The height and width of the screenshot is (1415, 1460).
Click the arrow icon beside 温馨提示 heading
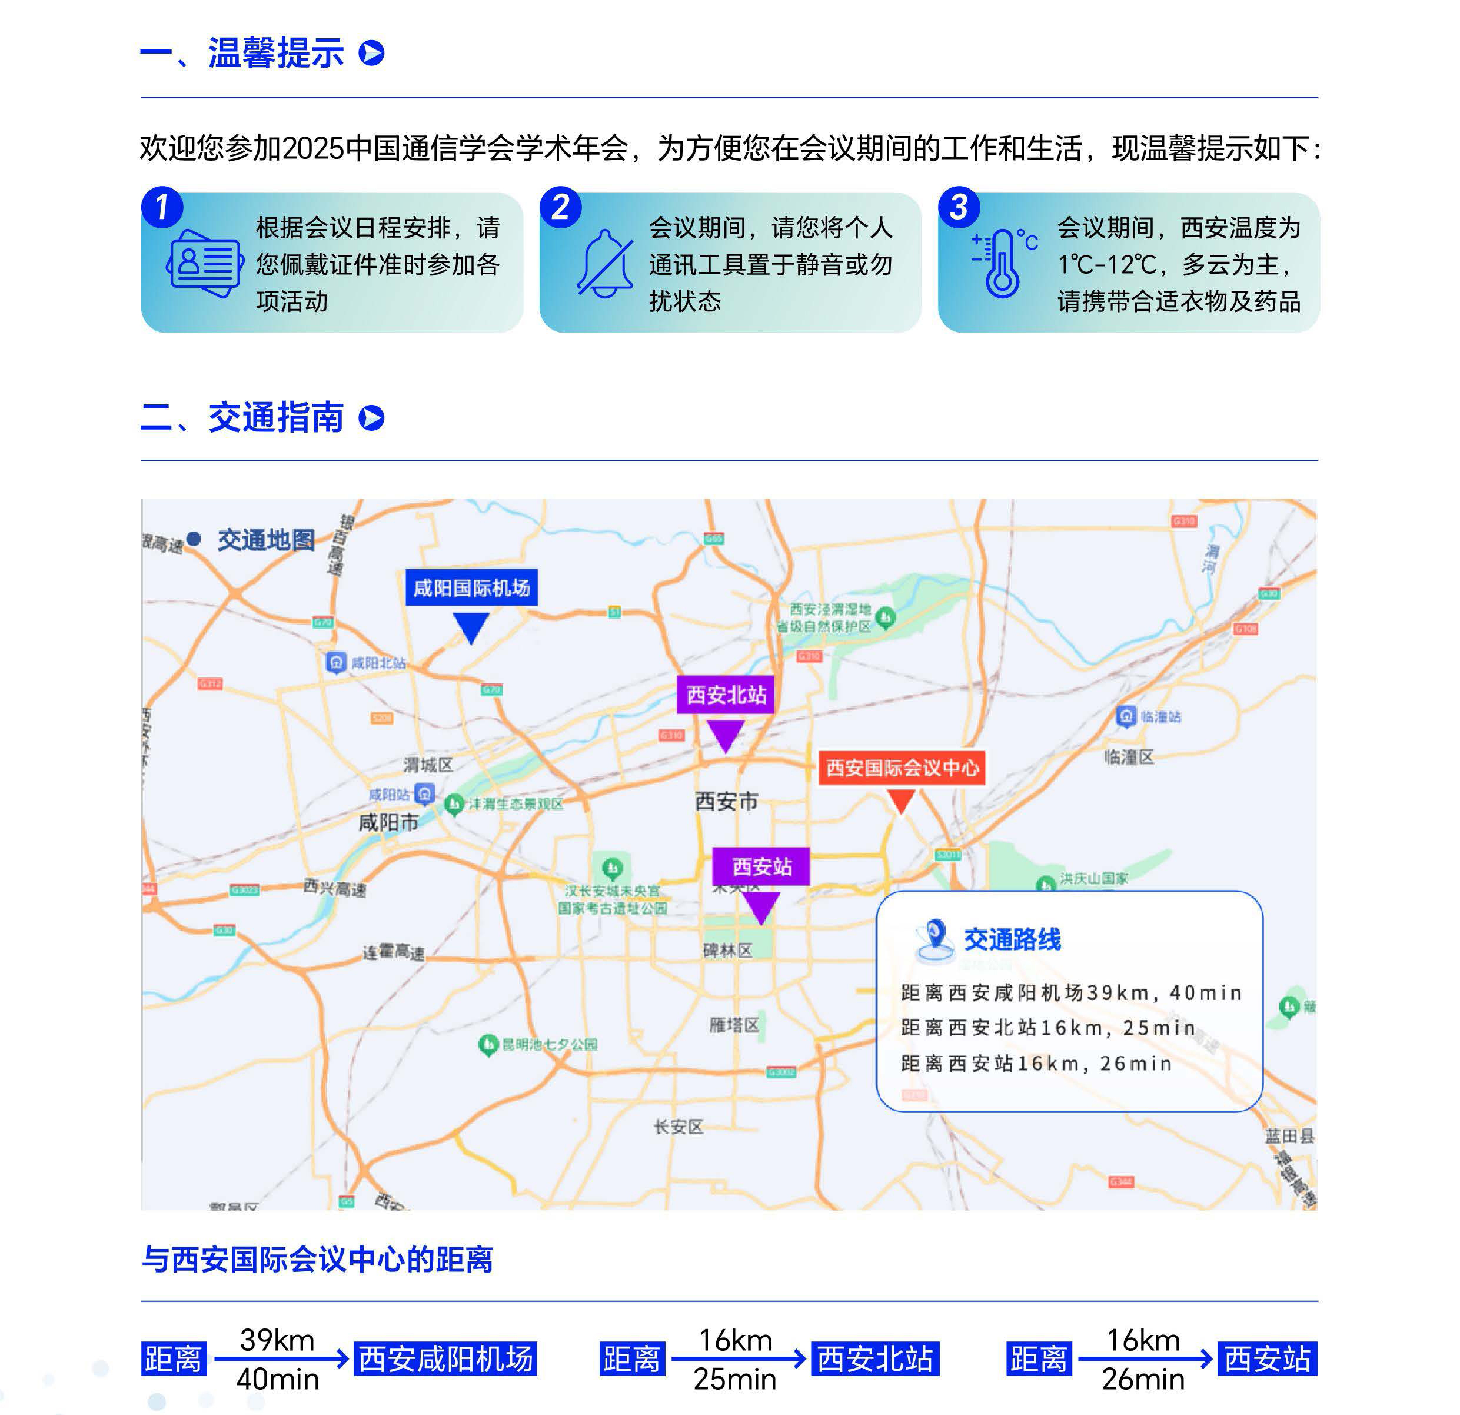point(372,54)
